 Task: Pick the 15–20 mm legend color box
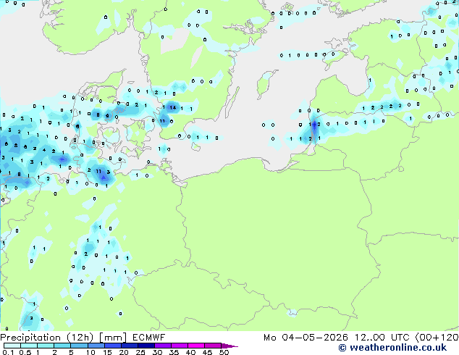pyautogui.click(x=112, y=346)
